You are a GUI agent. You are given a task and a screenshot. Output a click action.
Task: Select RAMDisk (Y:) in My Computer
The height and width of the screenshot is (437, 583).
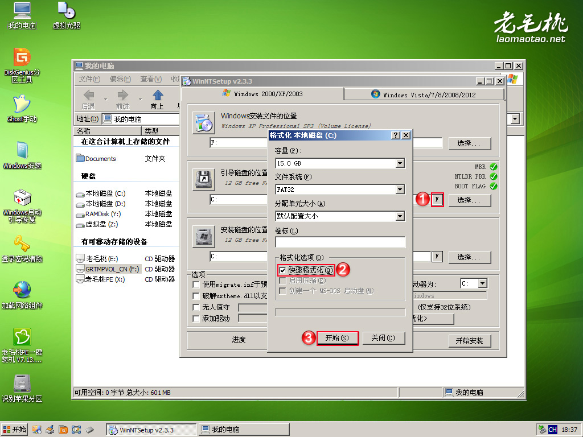[x=98, y=214]
